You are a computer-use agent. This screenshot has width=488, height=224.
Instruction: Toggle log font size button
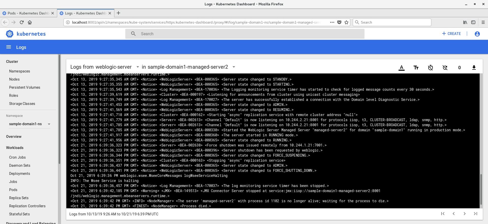416,68
